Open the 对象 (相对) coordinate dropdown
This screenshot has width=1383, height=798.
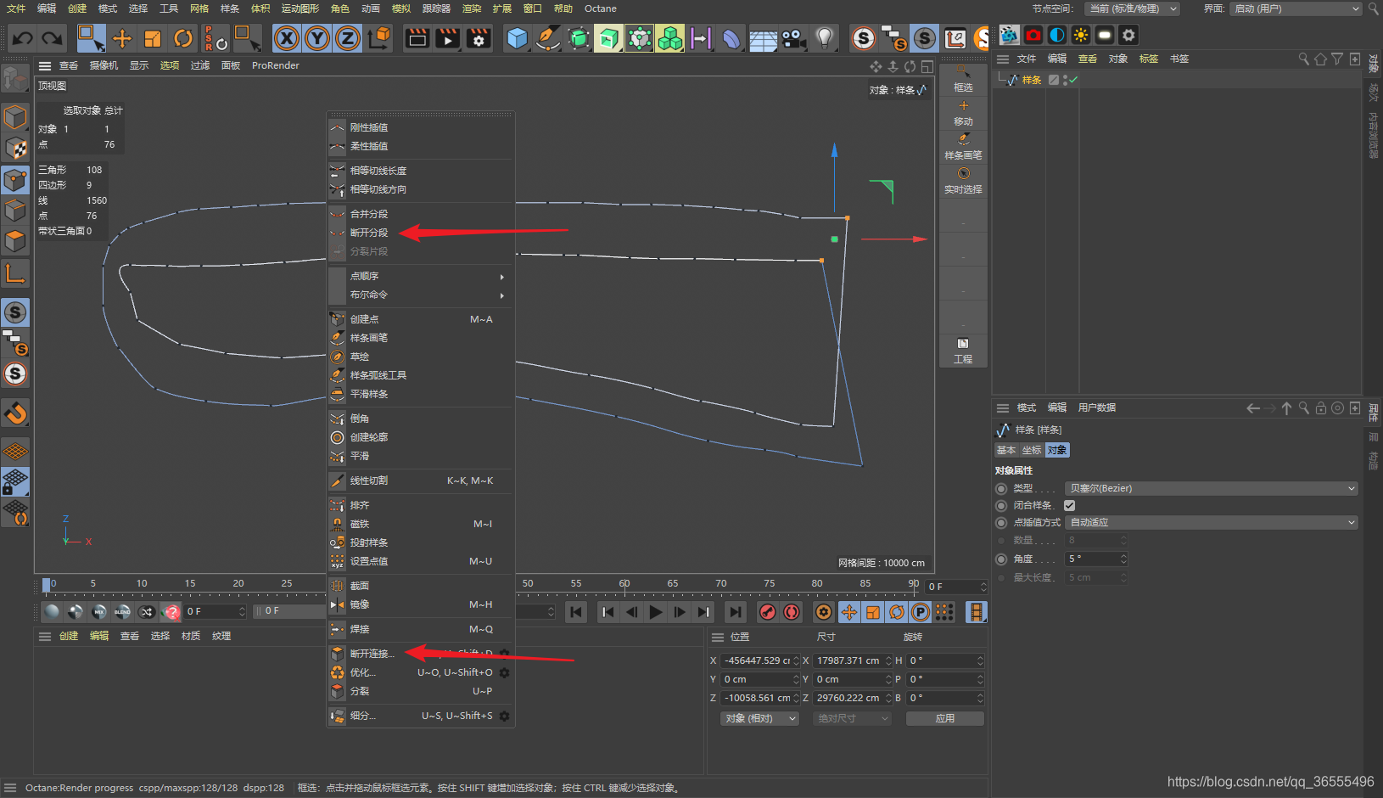coord(760,718)
